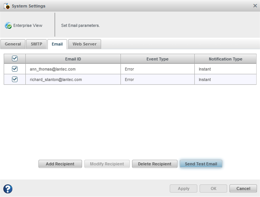
Task: Cancel the settings dialog
Action: tap(243, 188)
